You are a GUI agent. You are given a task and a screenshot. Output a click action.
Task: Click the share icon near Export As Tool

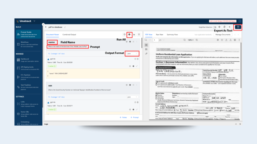pyautogui.click(x=229, y=27)
